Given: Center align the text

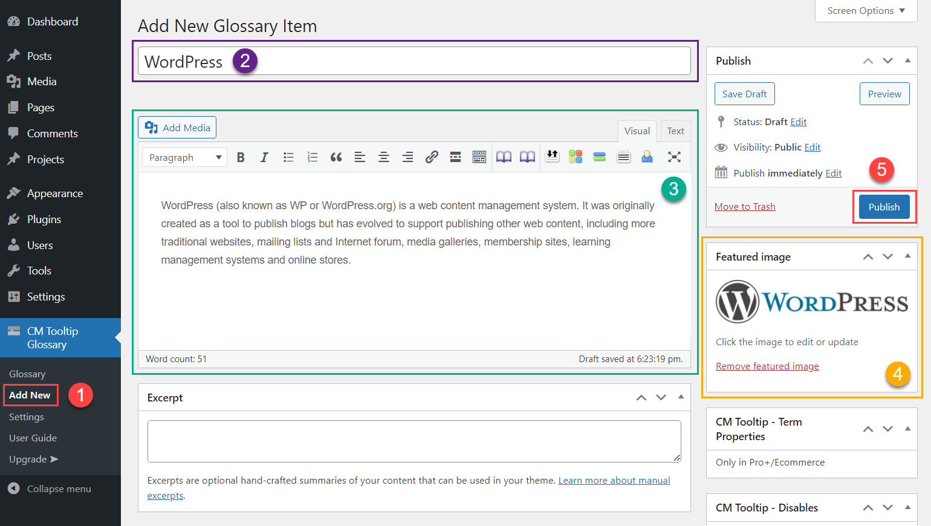Looking at the screenshot, I should tap(384, 157).
